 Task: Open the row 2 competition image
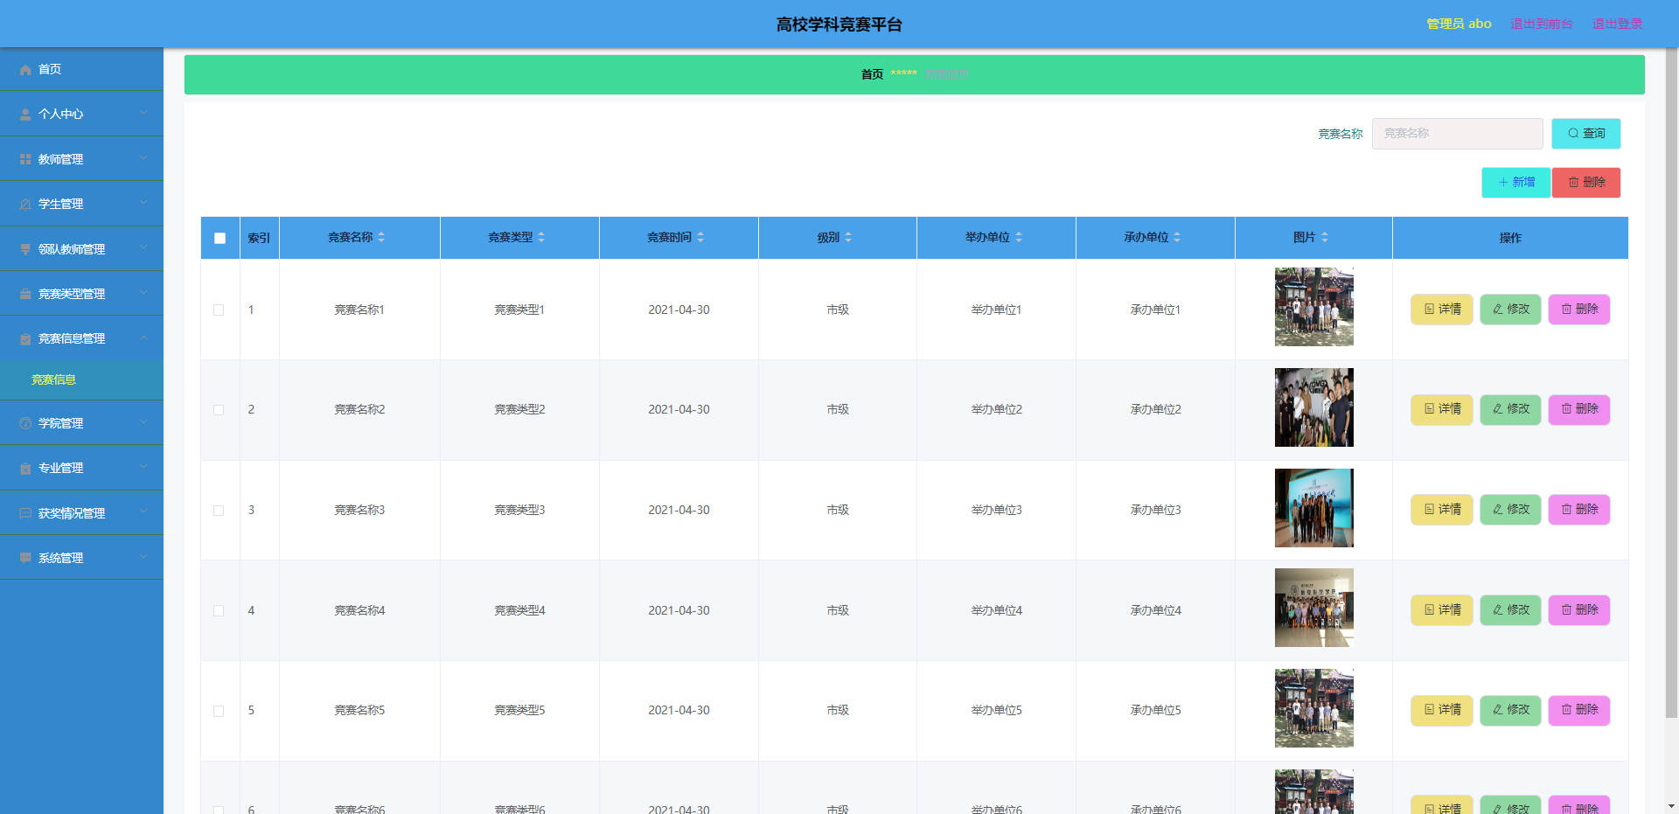pyautogui.click(x=1313, y=407)
